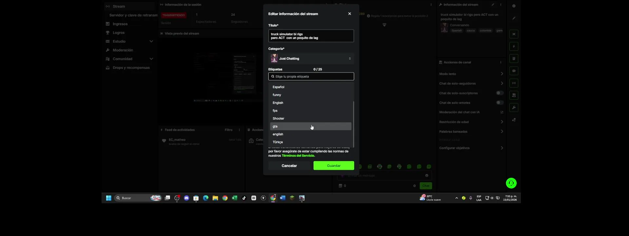This screenshot has height=236, width=629.
Task: Select the Türkçe tag suggestion
Action: pos(311,142)
